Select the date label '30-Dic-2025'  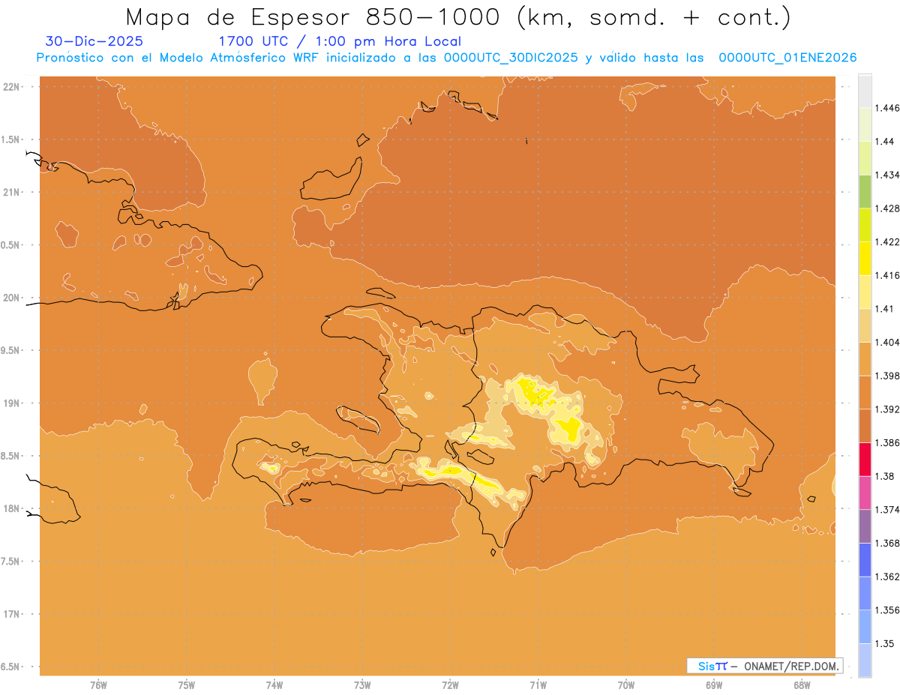click(x=94, y=41)
